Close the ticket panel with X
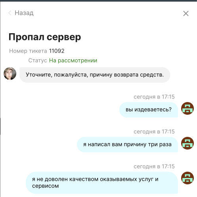The width and height of the screenshot is (197, 197). [x=186, y=13]
